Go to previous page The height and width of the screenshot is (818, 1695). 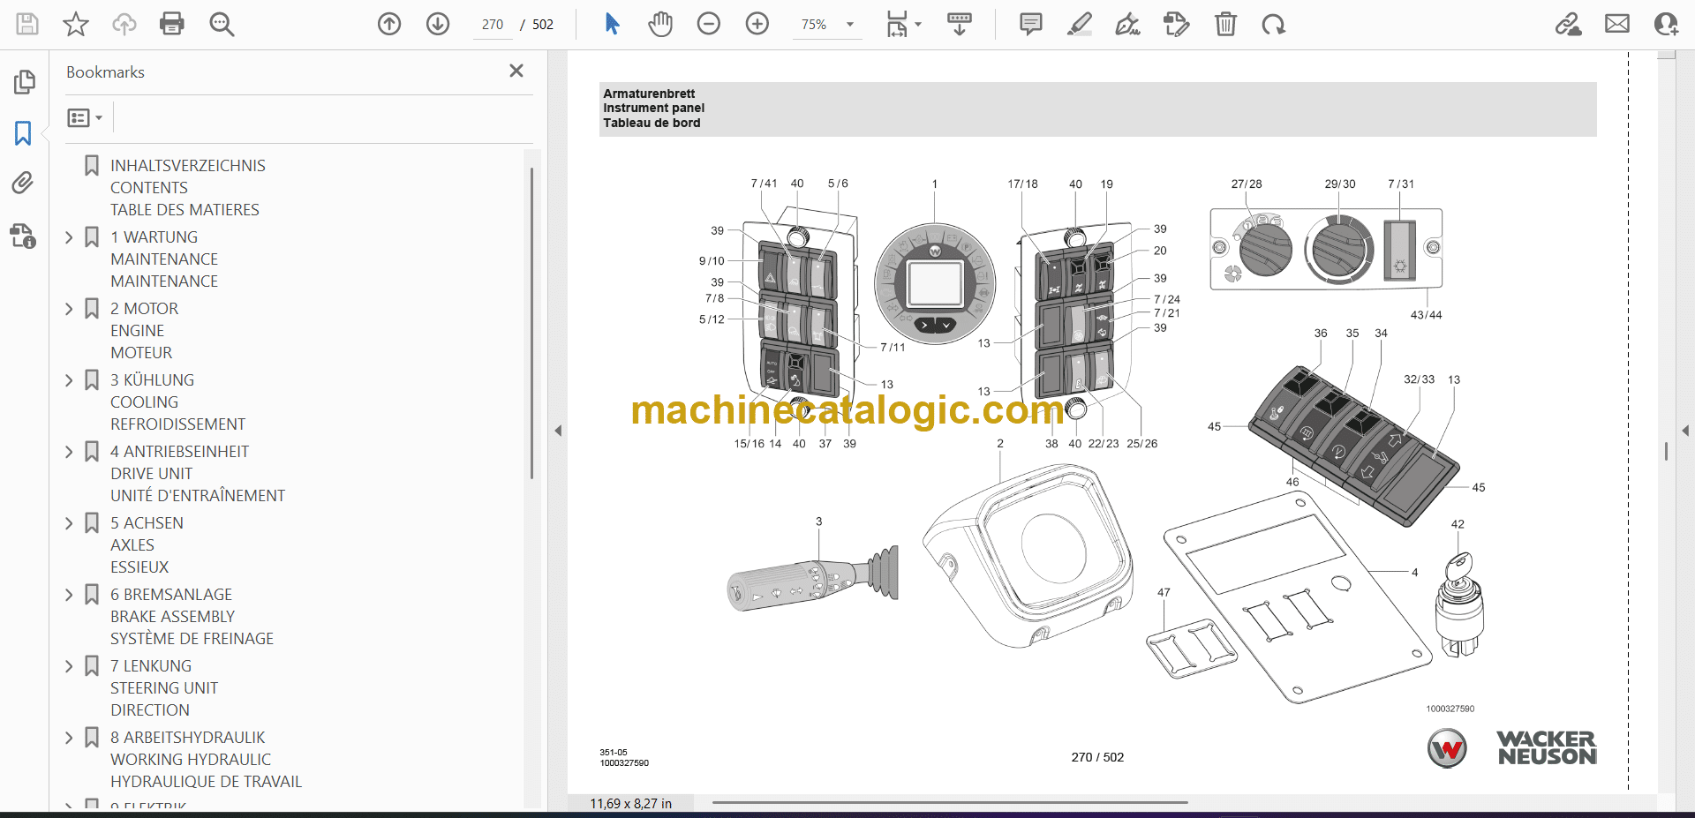(389, 24)
